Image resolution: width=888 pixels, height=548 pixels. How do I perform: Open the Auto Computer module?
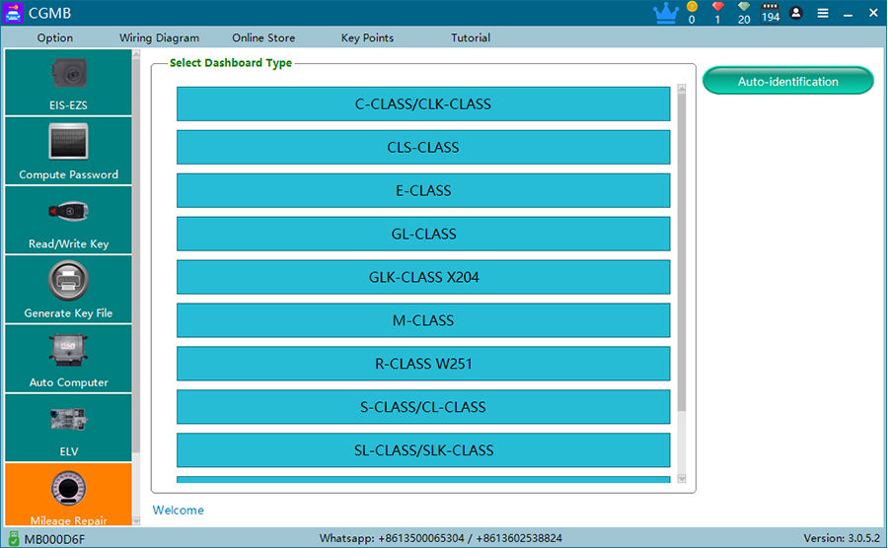click(x=68, y=359)
